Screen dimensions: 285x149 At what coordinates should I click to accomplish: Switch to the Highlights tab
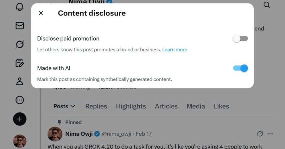(x=131, y=106)
